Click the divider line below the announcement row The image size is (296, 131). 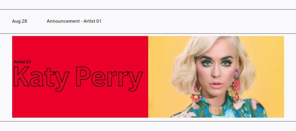click(x=148, y=34)
